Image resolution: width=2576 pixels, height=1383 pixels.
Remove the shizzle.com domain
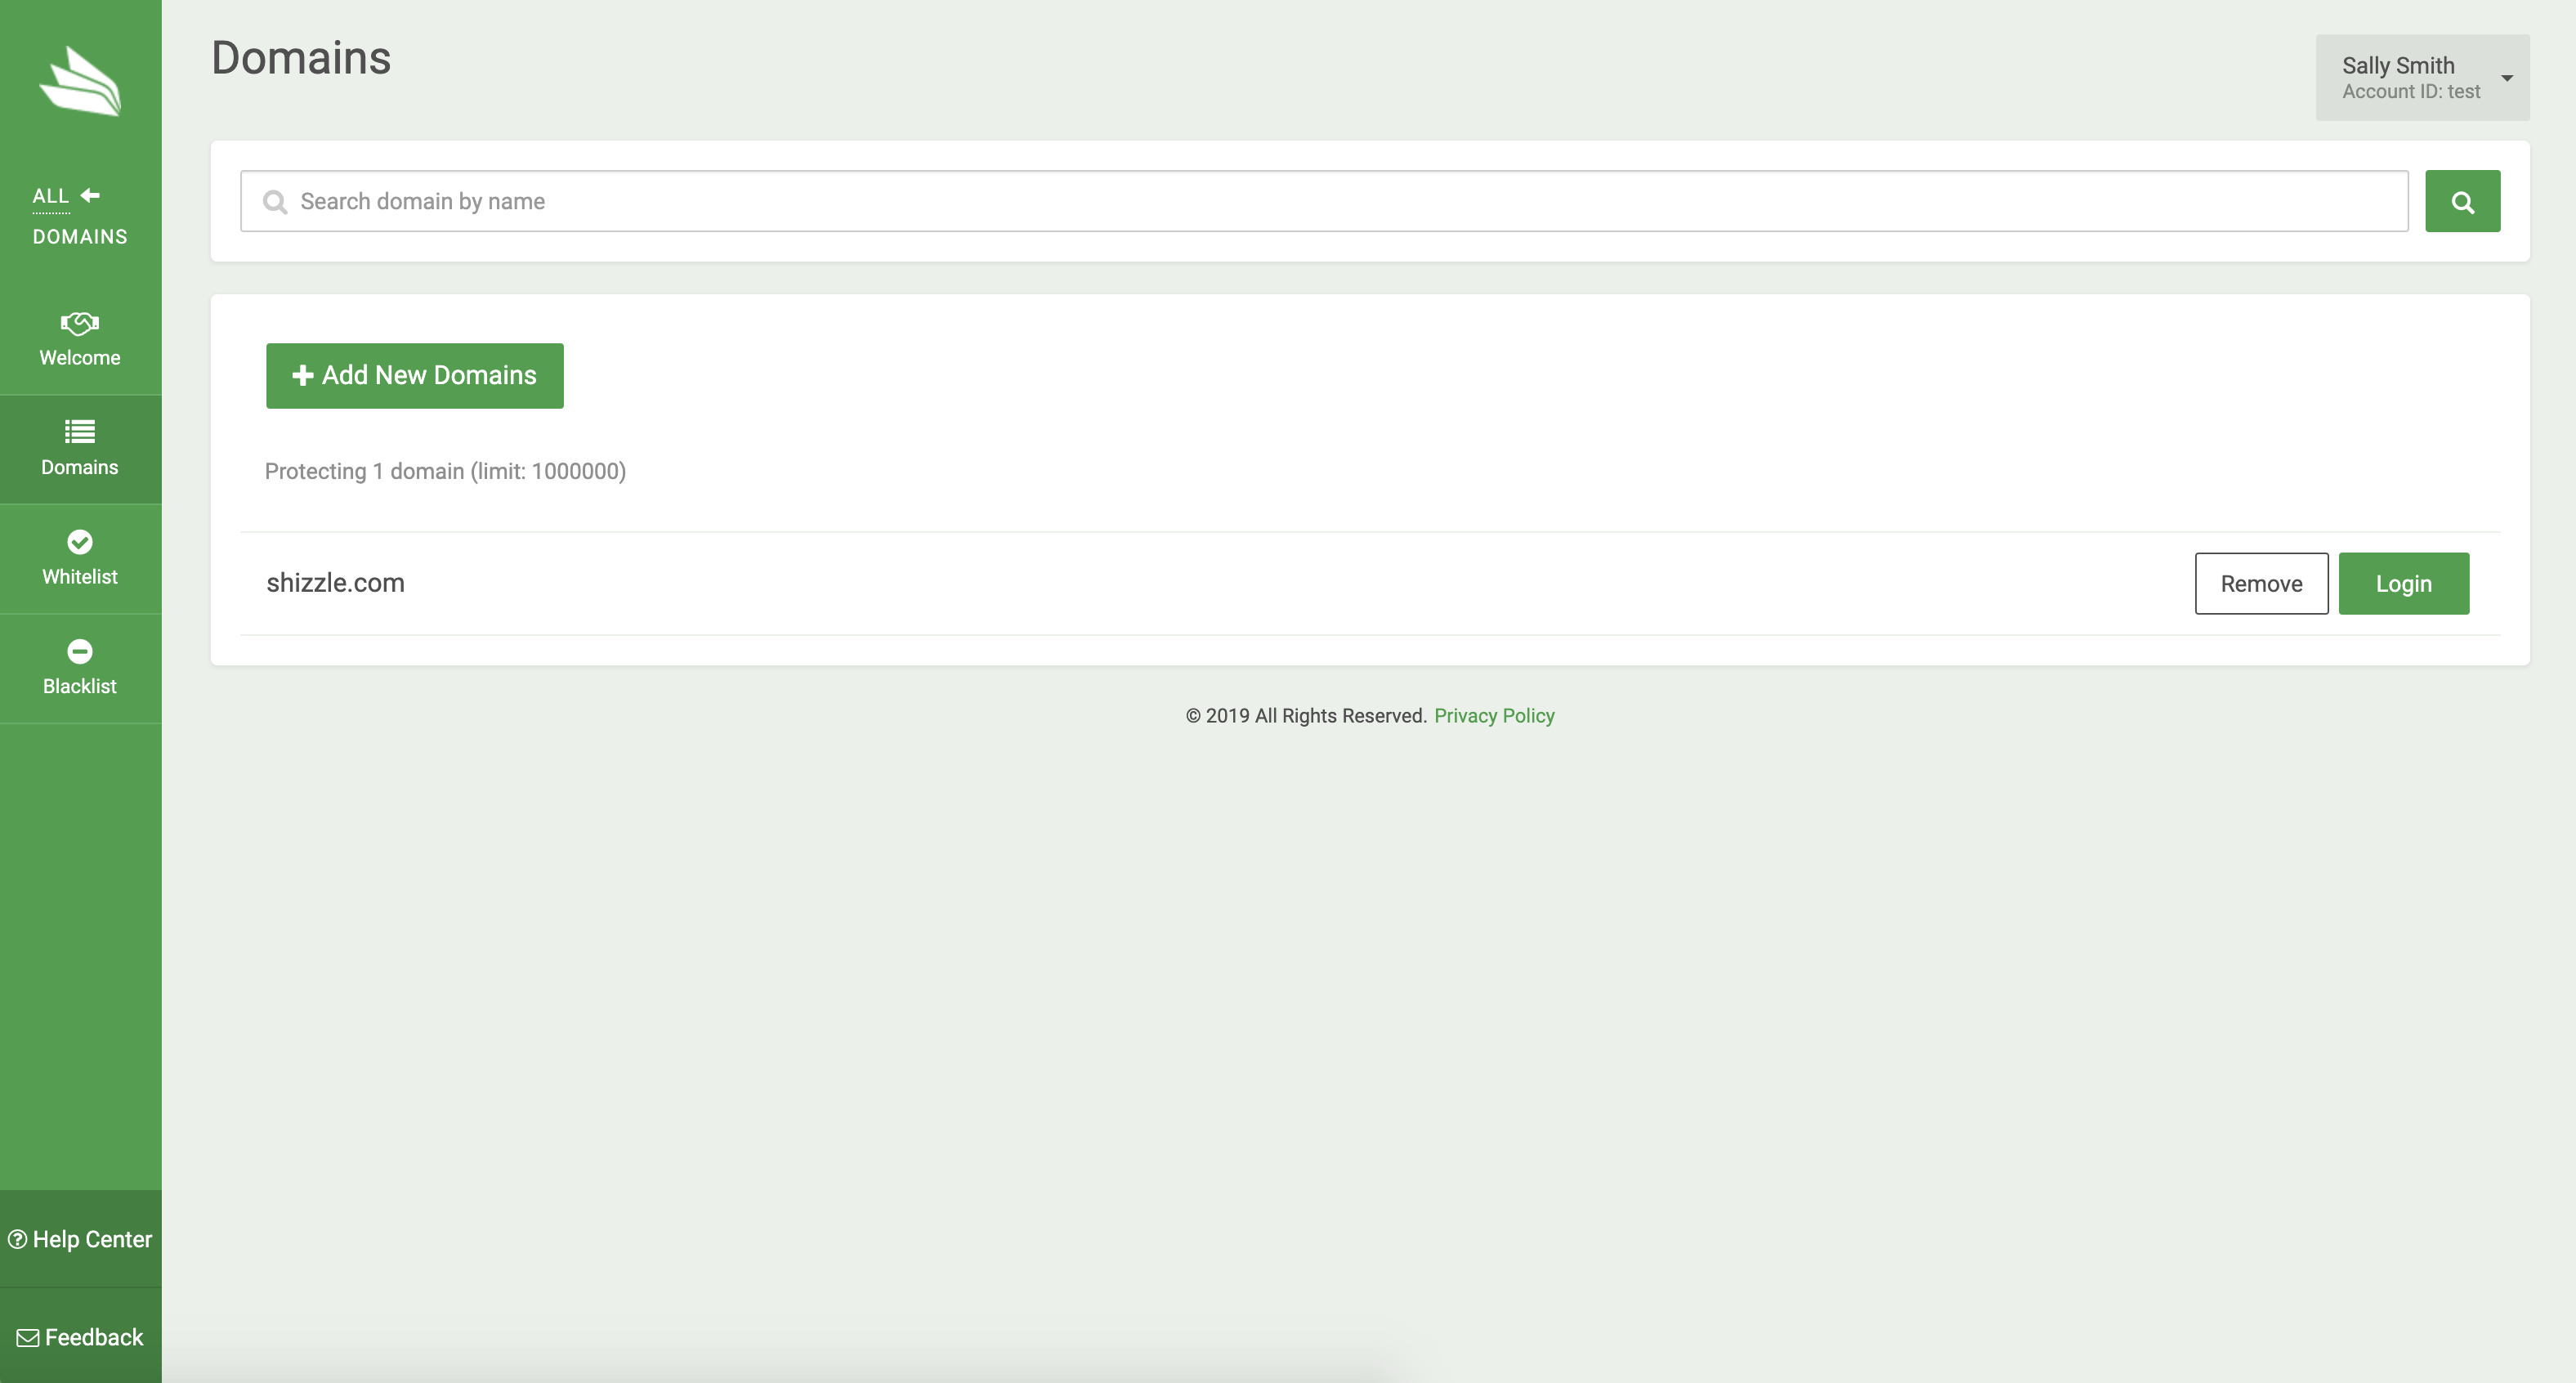coord(2261,584)
